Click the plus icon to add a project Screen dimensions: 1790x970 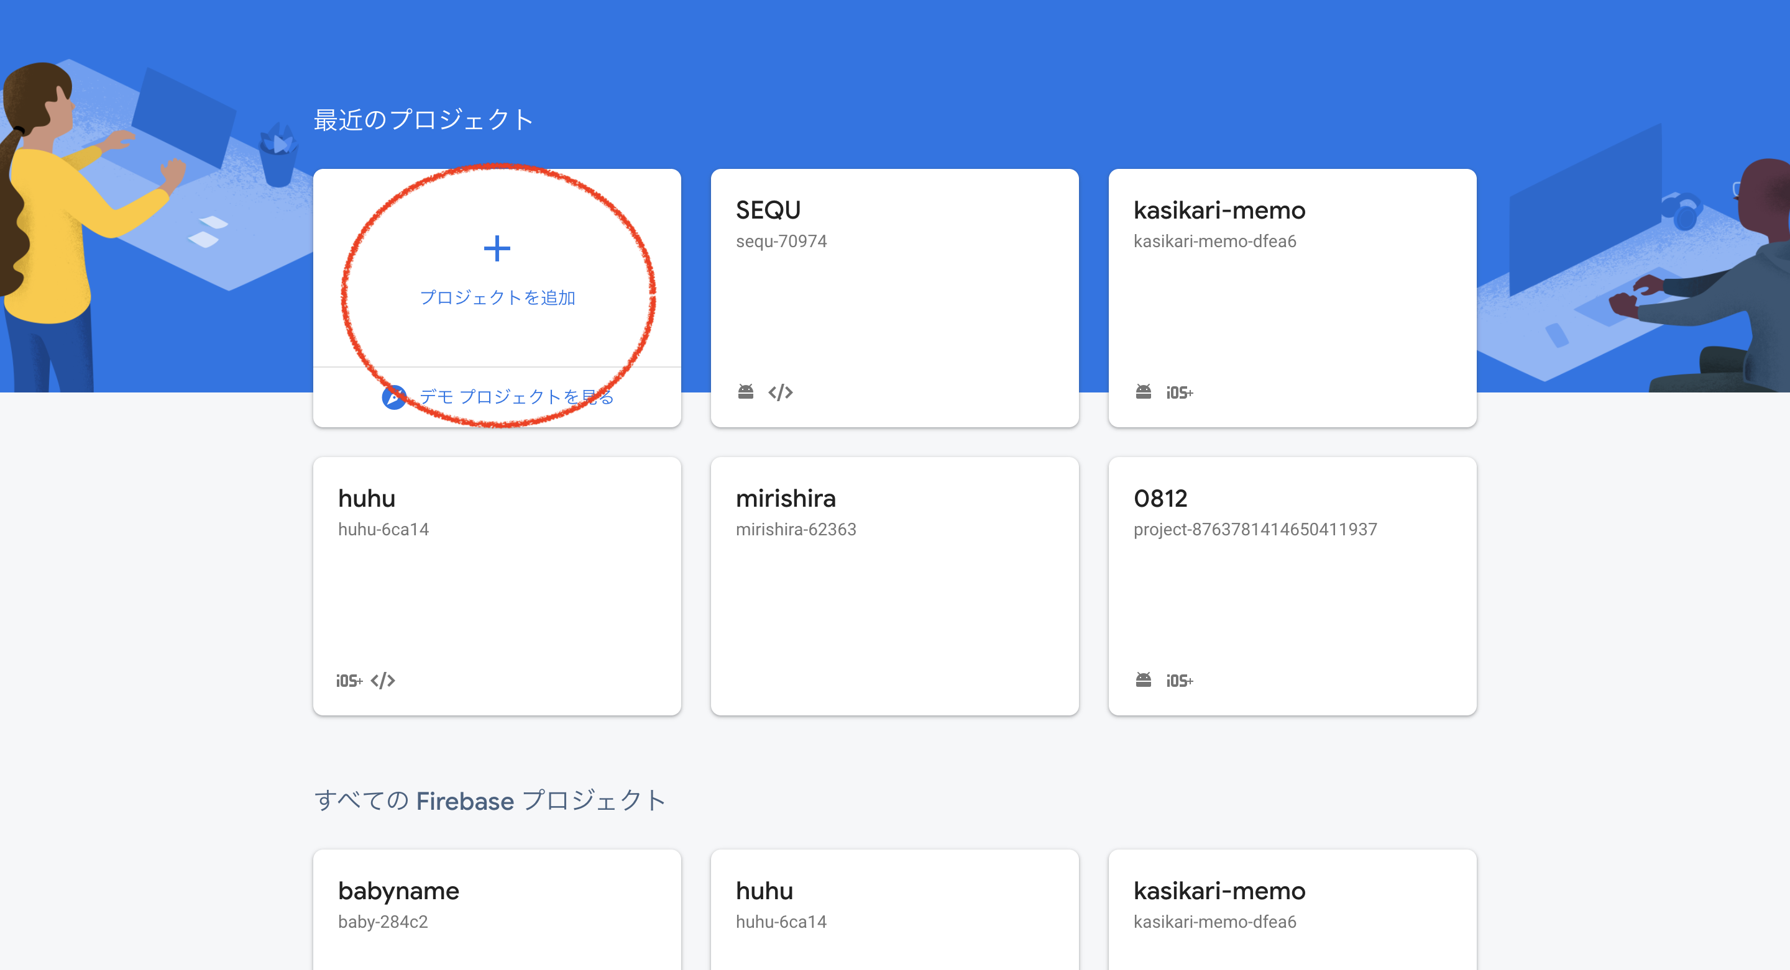point(496,248)
